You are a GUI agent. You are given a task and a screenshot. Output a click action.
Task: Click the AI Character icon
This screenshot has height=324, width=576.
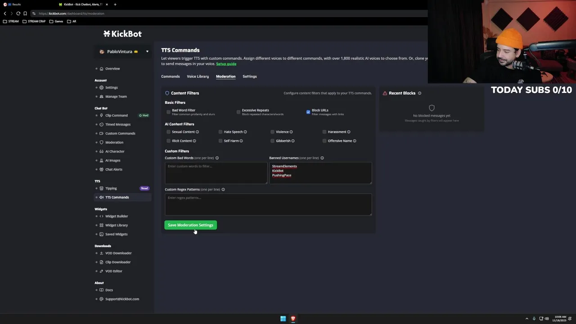[x=101, y=152]
